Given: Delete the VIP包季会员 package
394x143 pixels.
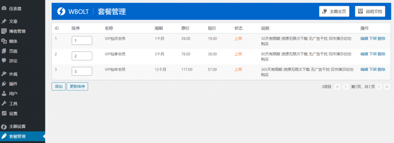Looking at the screenshot, I should tap(381, 54).
